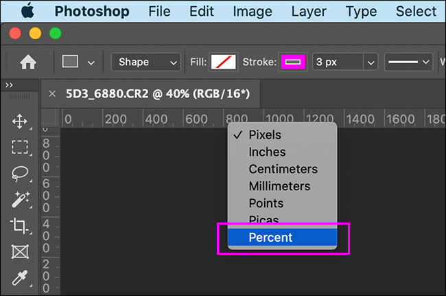Select the Magic Wand tool
Image resolution: width=446 pixels, height=296 pixels.
20,199
